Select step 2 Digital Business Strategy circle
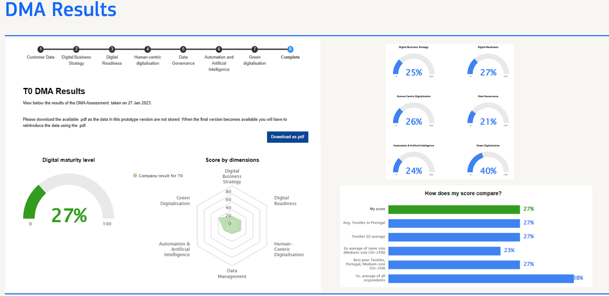This screenshot has height=296, width=609. pos(76,49)
